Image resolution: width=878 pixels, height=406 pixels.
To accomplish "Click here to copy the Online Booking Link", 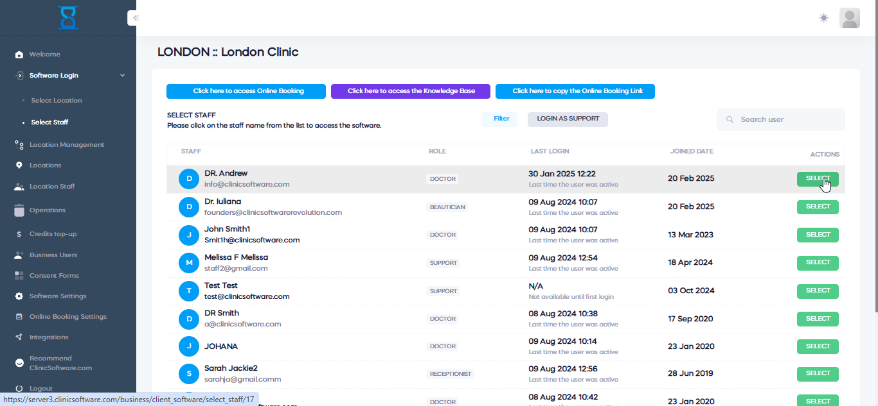I will pos(575,91).
